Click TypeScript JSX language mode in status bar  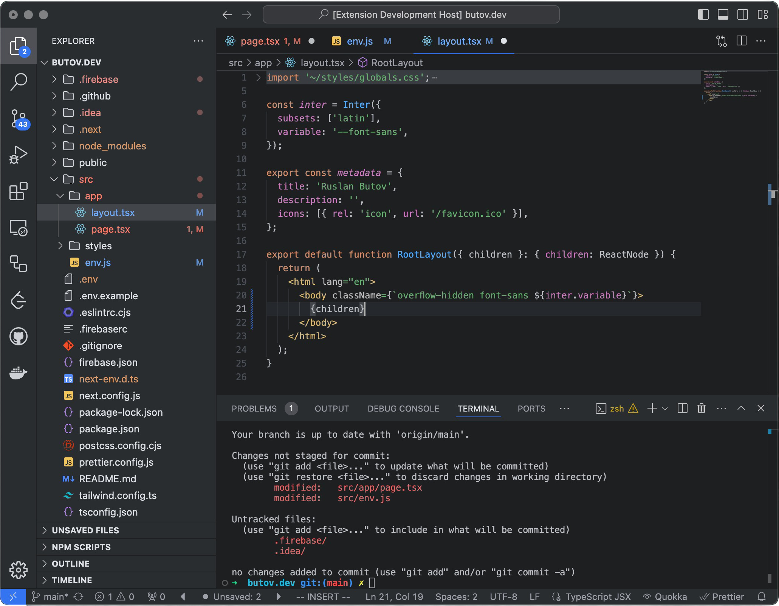[598, 597]
